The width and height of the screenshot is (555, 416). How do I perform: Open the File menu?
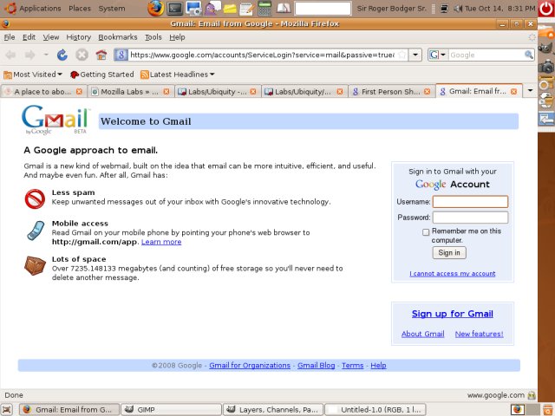point(10,37)
